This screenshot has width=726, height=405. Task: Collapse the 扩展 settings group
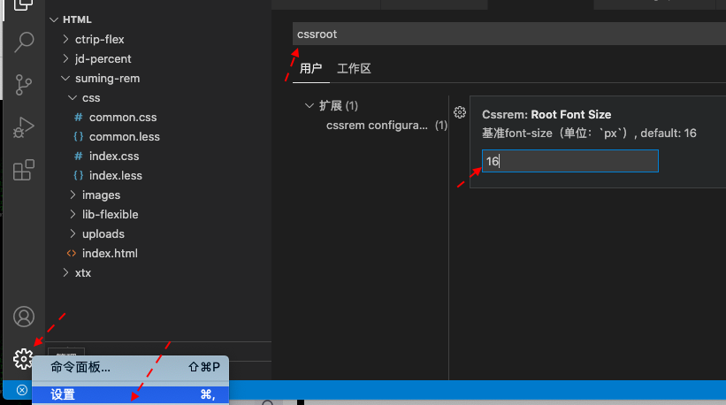(x=310, y=106)
